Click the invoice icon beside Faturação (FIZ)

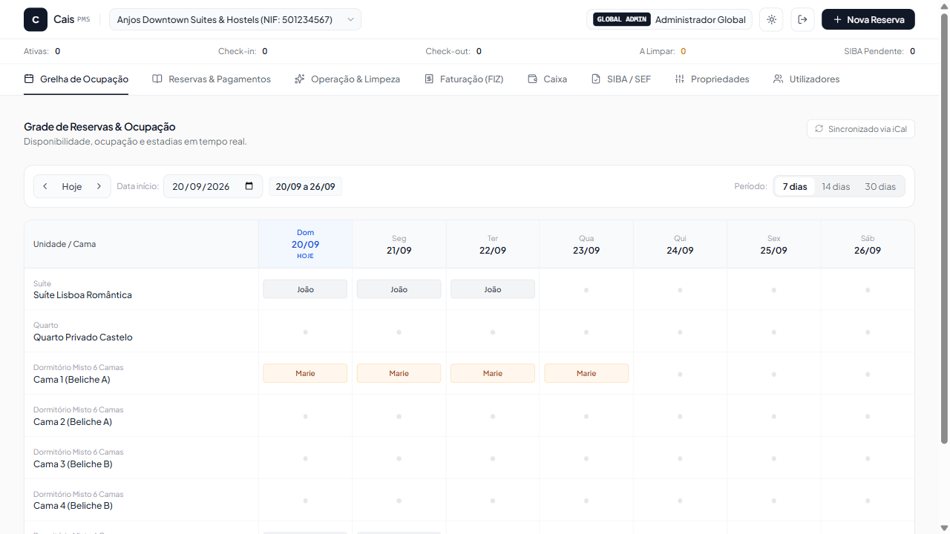(x=429, y=79)
